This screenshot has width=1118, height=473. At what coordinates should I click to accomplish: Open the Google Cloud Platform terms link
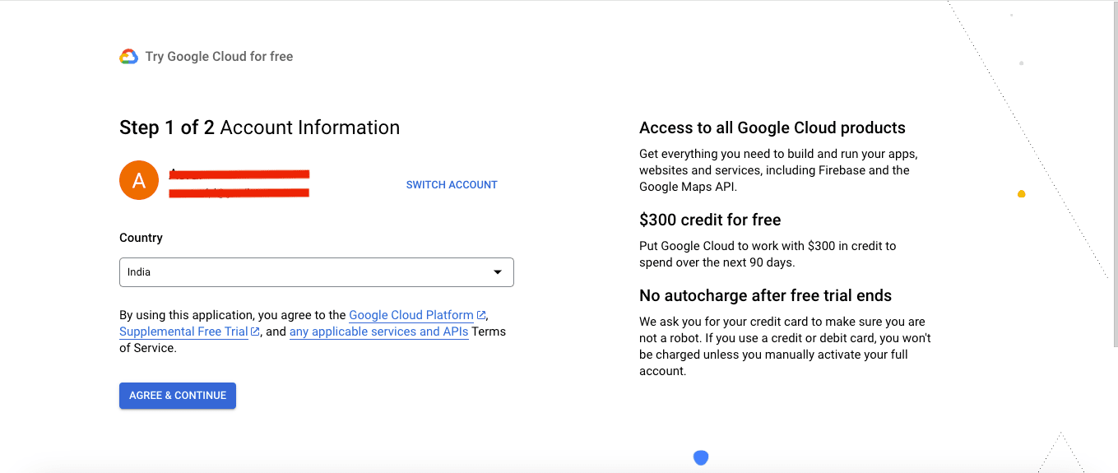tap(411, 315)
